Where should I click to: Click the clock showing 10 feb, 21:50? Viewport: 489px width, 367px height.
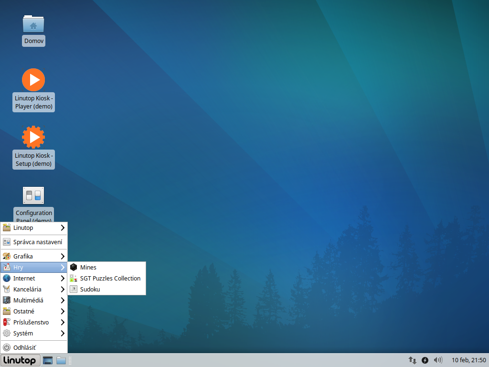pos(468,360)
